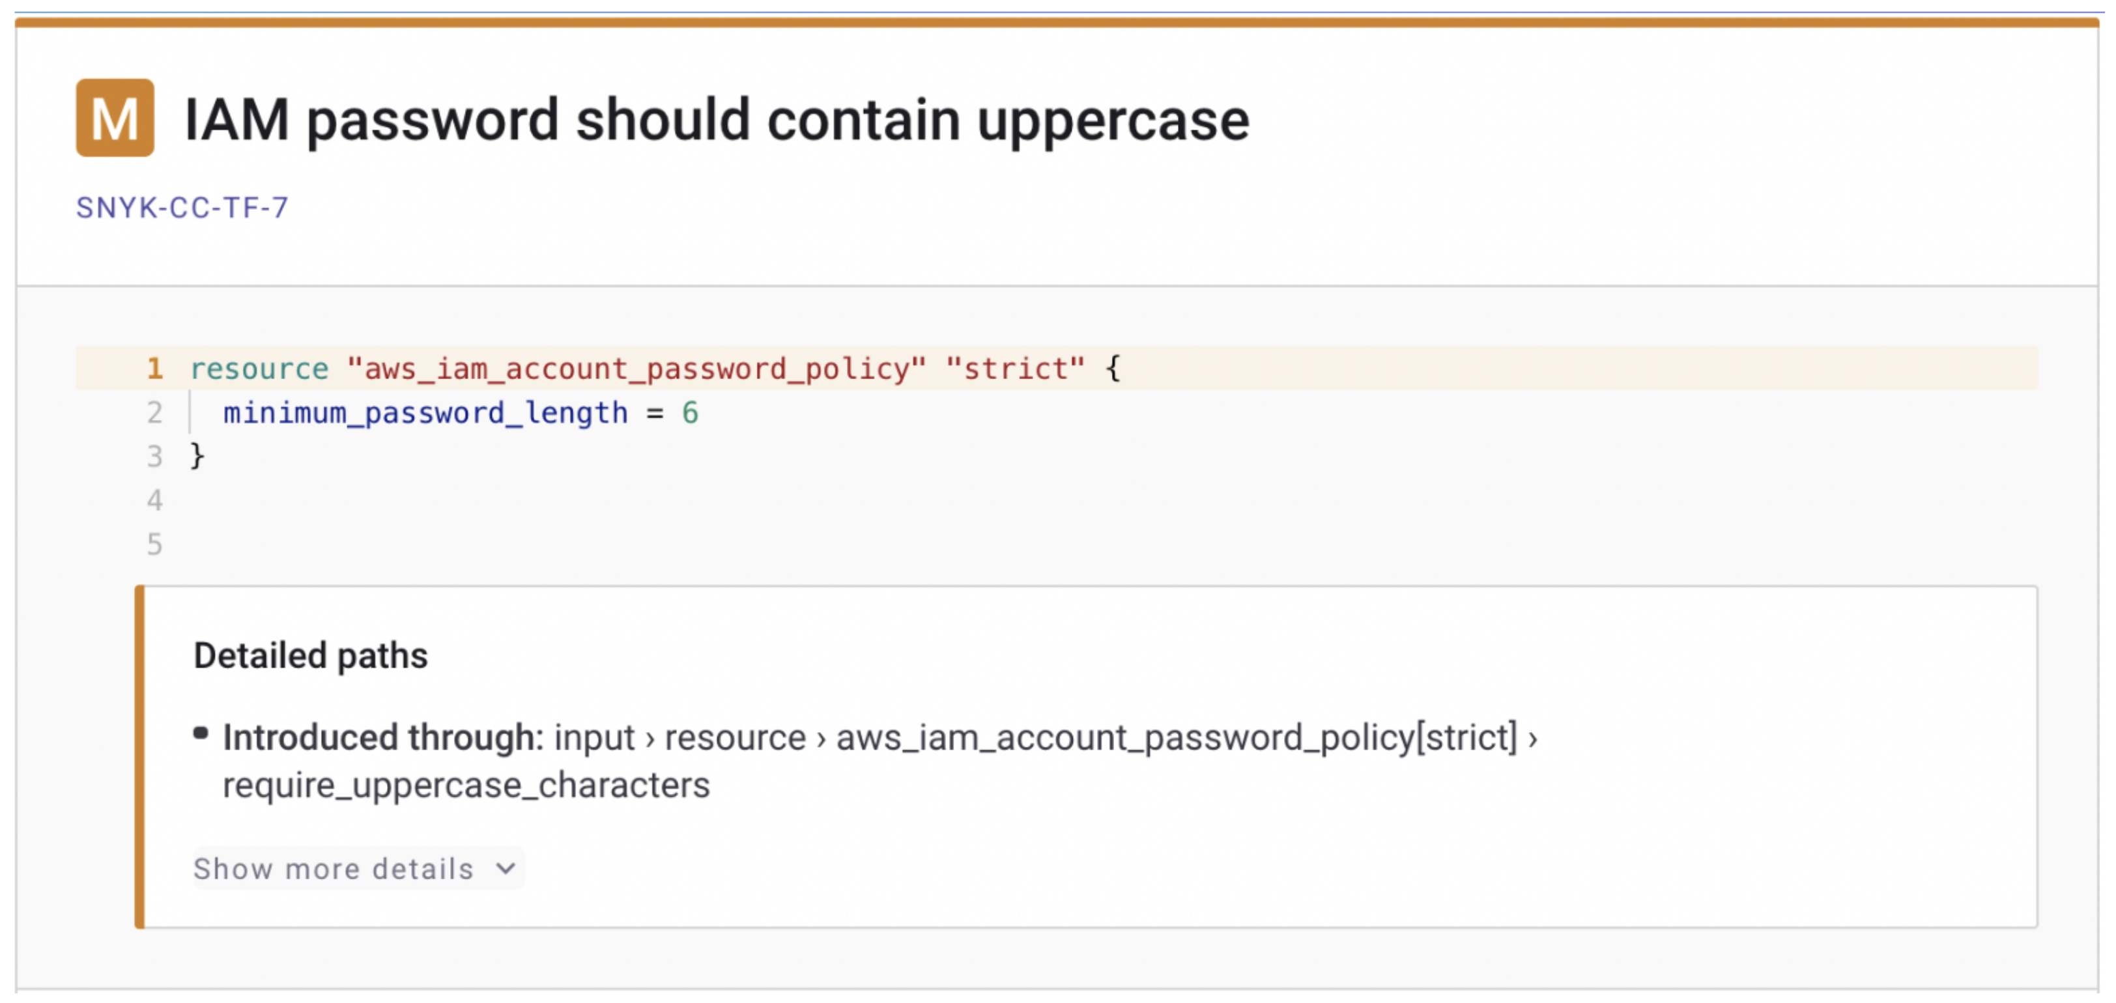Click the minimum_password_length attribute
Screen dimensions: 2116x1003
425,413
